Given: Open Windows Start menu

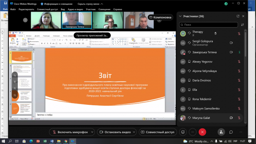Looking at the screenshot, I should point(3,141).
